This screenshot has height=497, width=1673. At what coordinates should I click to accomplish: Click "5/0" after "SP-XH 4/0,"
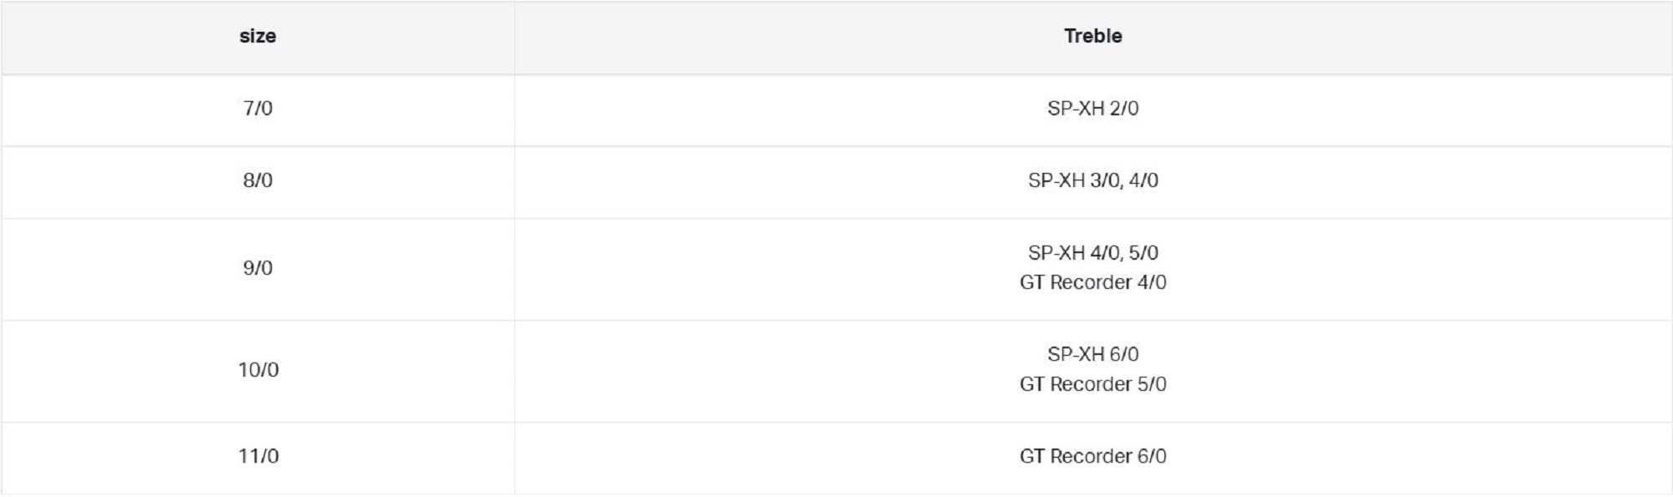pos(1143,253)
